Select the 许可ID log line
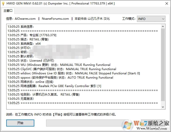Screen dimensions: 171x132 (19, 48)
